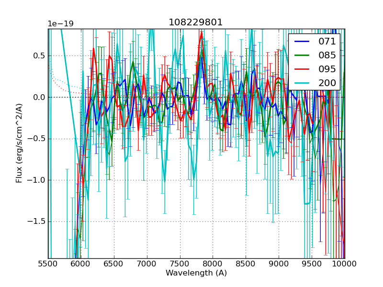Select the 095 legend label
This screenshot has height=287, width=383.
[327, 68]
